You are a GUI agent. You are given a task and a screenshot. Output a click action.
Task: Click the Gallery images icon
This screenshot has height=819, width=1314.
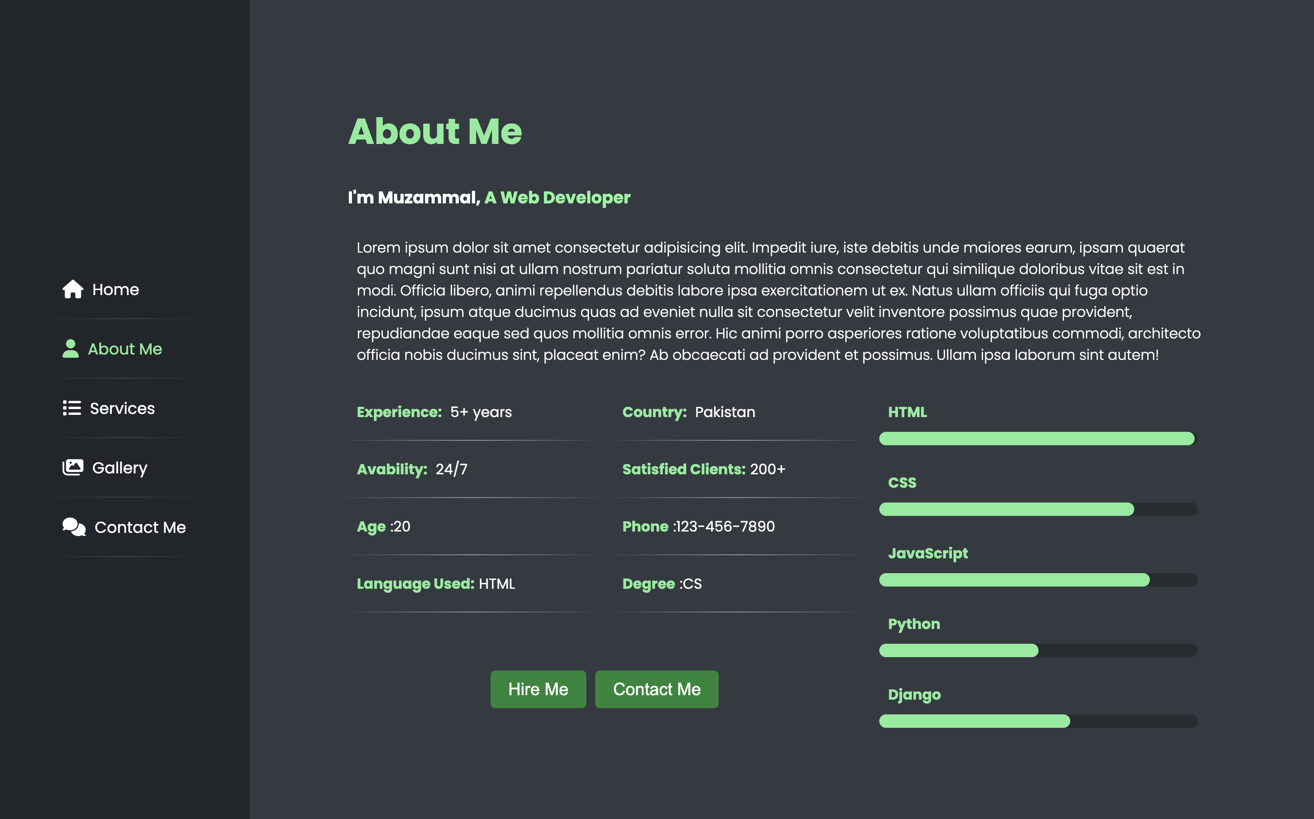coord(72,468)
